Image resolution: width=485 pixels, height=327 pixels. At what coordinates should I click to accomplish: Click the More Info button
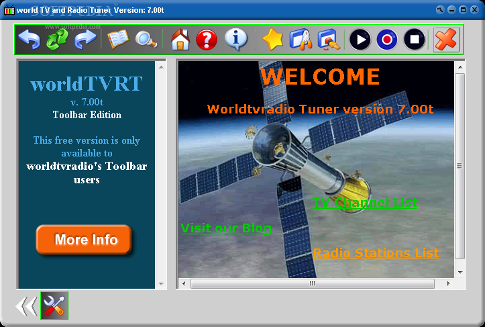point(84,239)
